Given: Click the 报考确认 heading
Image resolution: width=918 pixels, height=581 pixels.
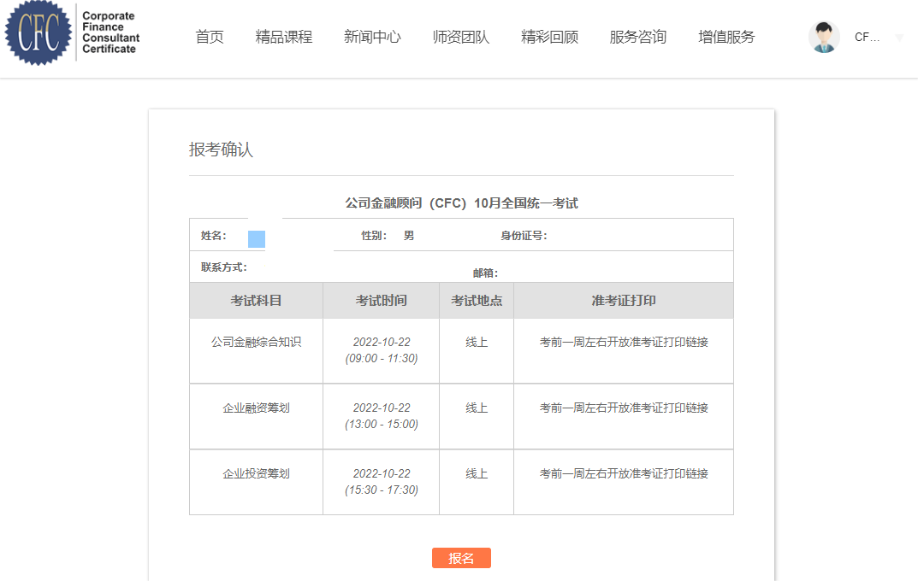Looking at the screenshot, I should 221,150.
